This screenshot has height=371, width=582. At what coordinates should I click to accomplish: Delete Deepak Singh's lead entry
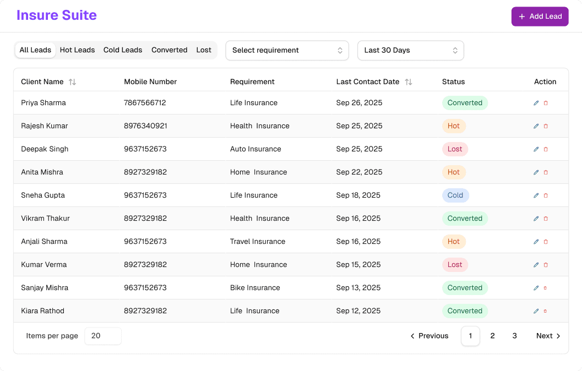(x=546, y=149)
